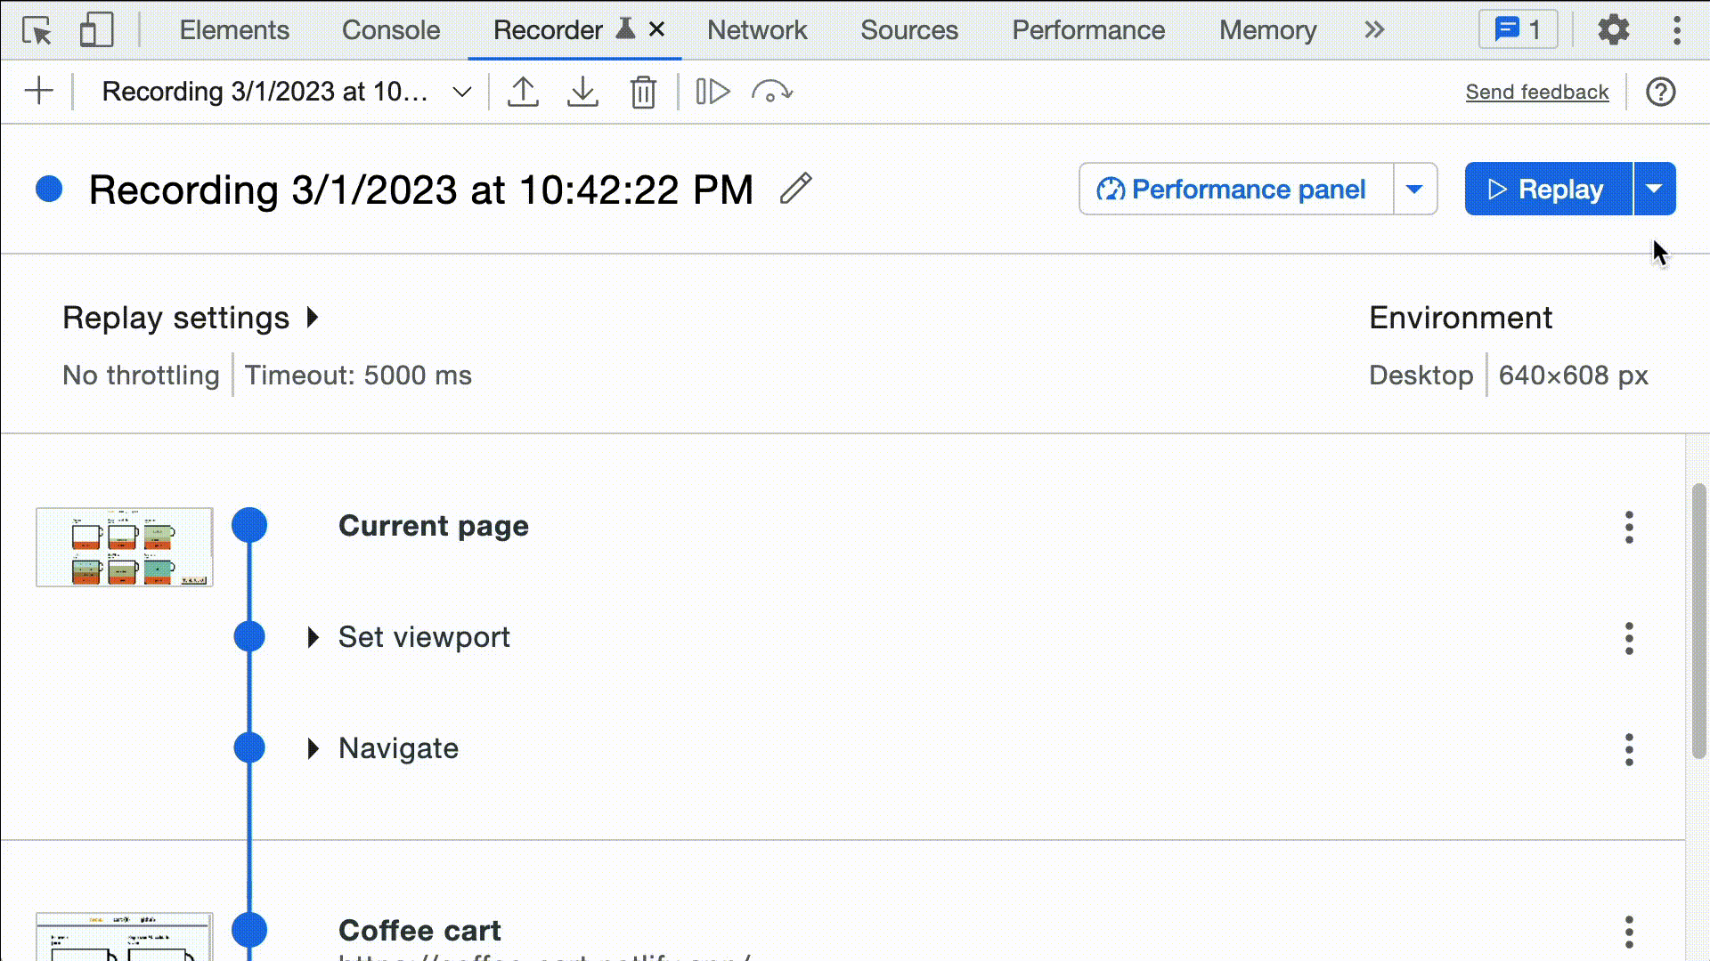Viewport: 1710px width, 961px height.
Task: Click the three-dot menu for Current page
Action: (x=1629, y=526)
